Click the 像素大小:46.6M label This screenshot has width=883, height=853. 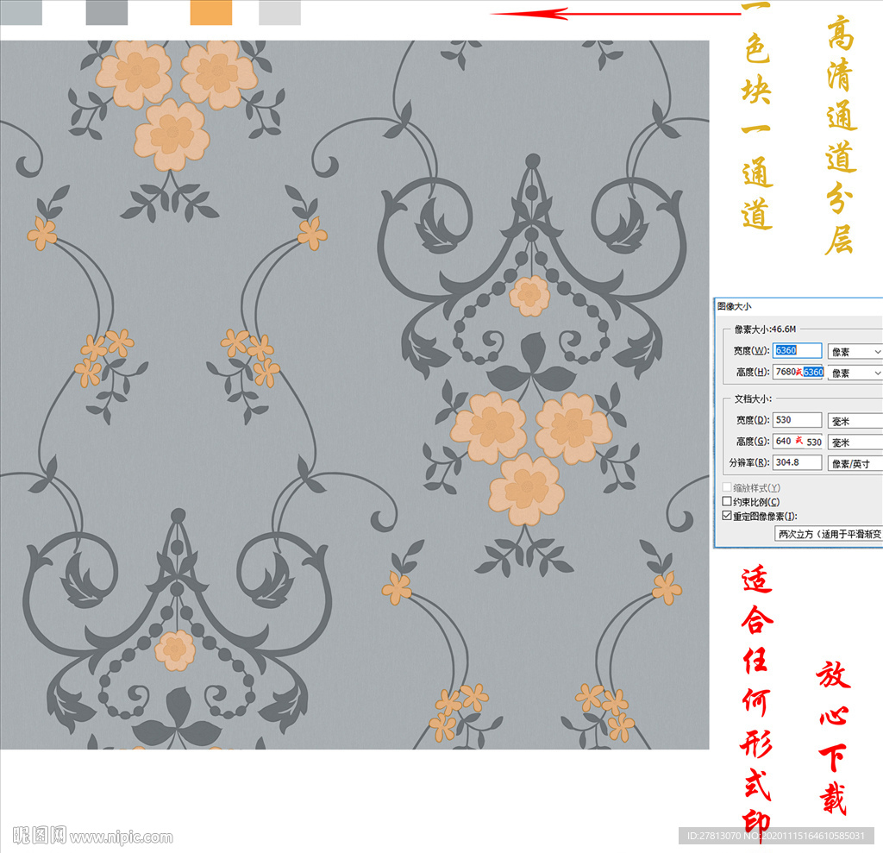click(x=765, y=329)
